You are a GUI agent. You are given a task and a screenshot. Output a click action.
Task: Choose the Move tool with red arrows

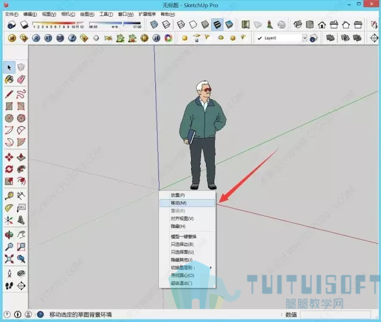(x=10, y=157)
